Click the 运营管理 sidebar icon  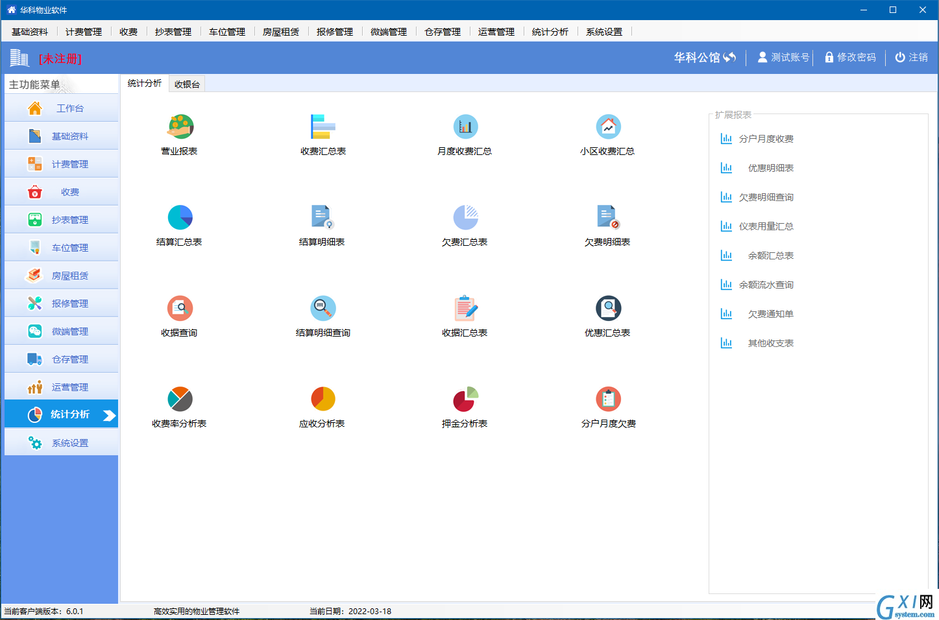click(35, 387)
